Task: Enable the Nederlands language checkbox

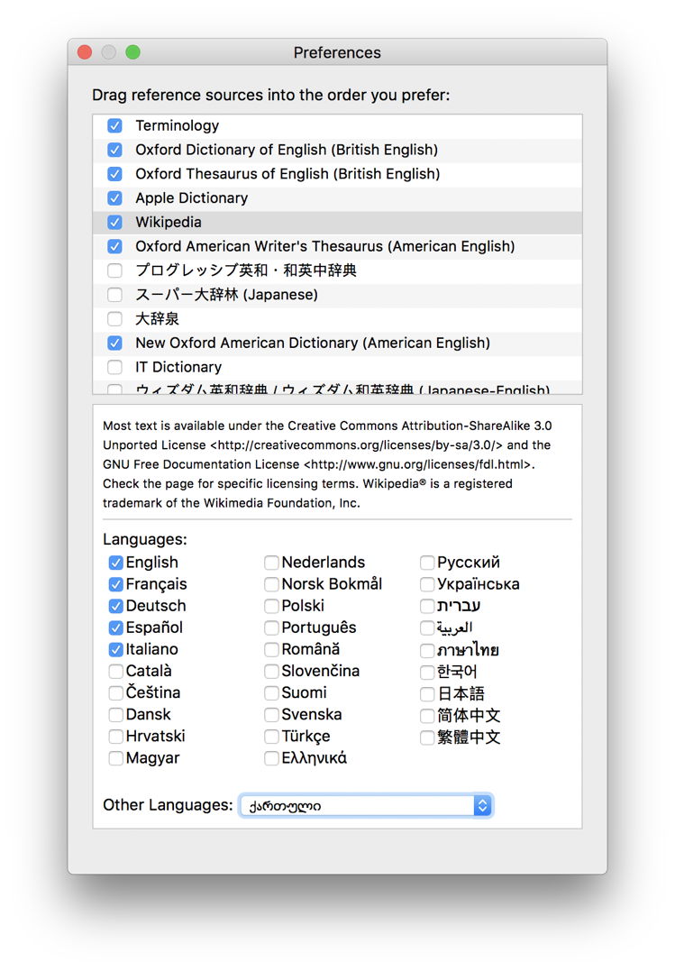Action: tap(271, 563)
